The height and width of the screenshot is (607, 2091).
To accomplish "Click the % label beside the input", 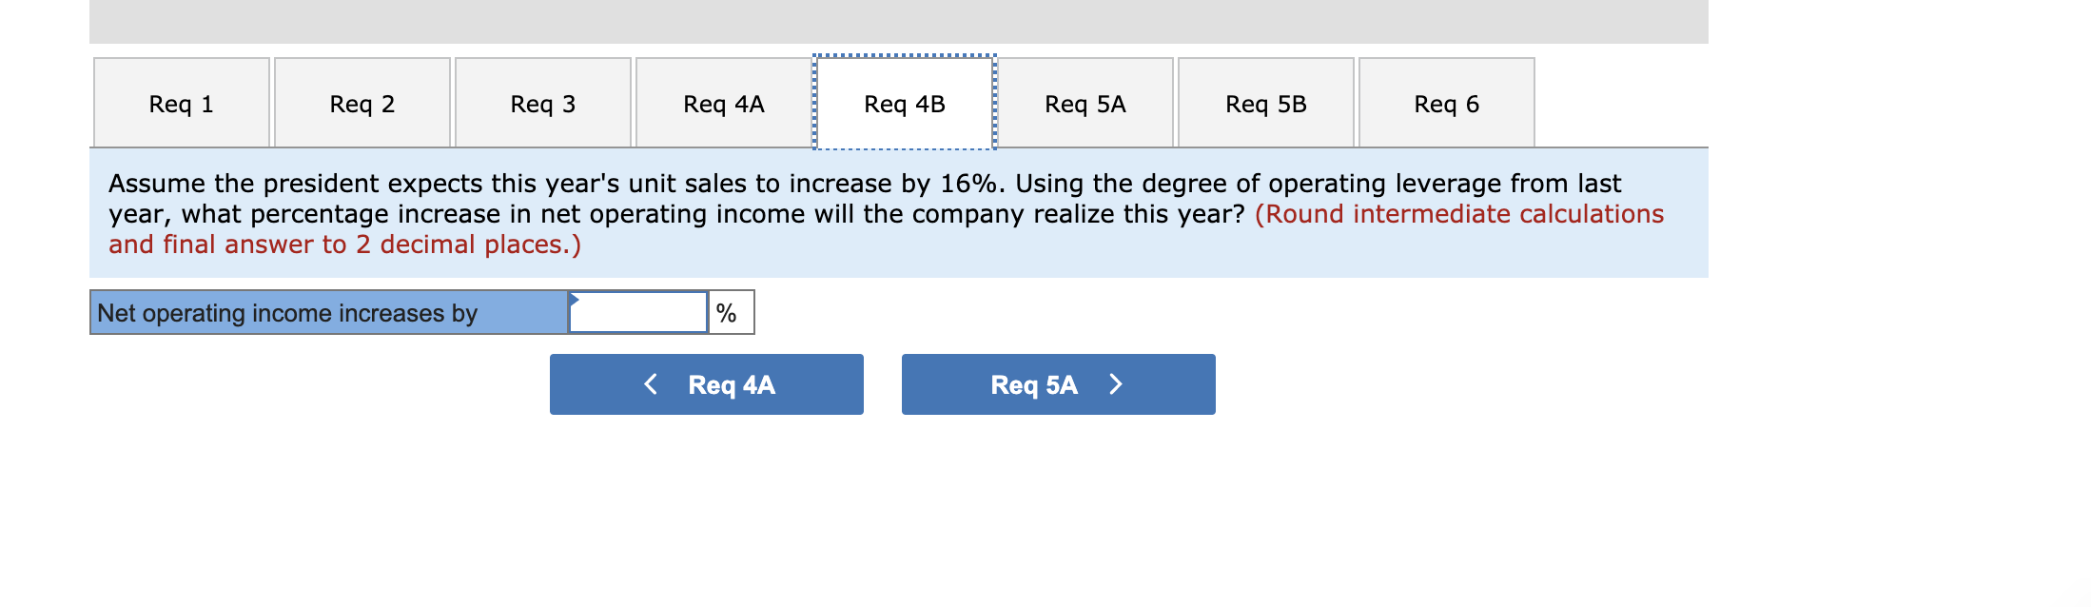I will pos(729,311).
